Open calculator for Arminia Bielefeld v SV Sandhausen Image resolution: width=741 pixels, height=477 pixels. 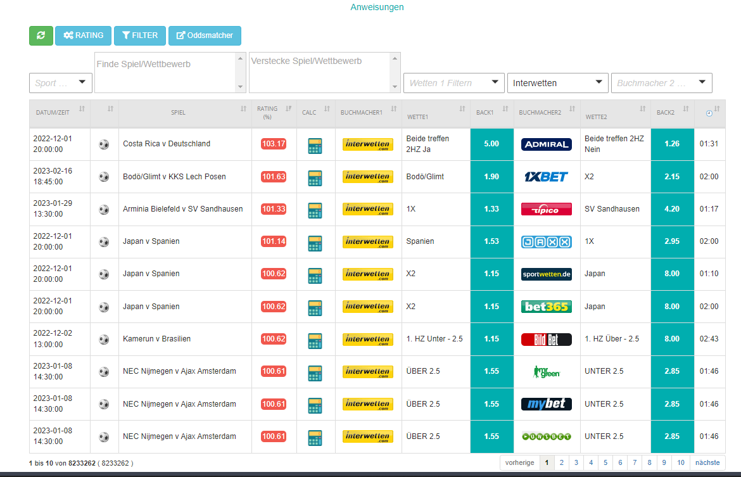(315, 210)
